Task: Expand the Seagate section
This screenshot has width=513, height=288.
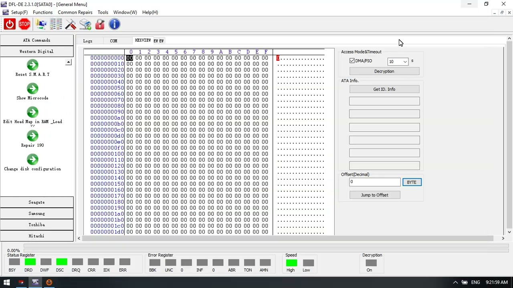Action: [x=37, y=202]
